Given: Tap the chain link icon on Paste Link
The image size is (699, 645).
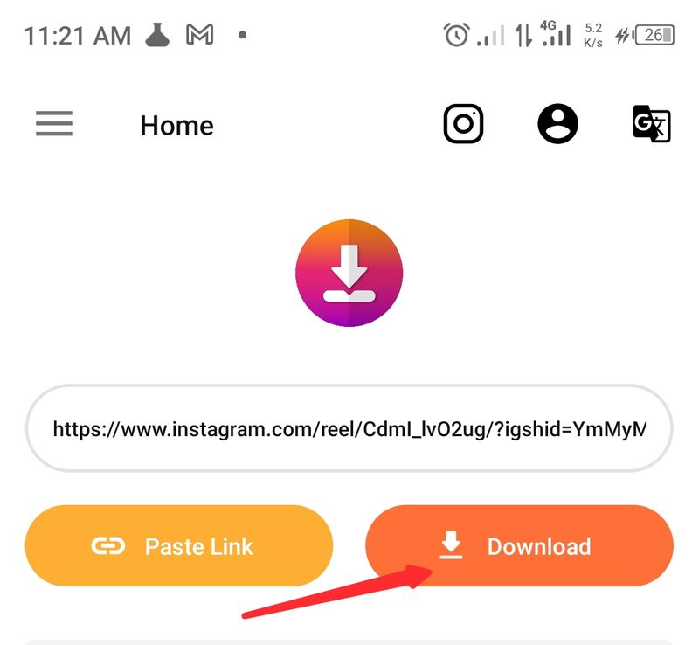Looking at the screenshot, I should [108, 546].
